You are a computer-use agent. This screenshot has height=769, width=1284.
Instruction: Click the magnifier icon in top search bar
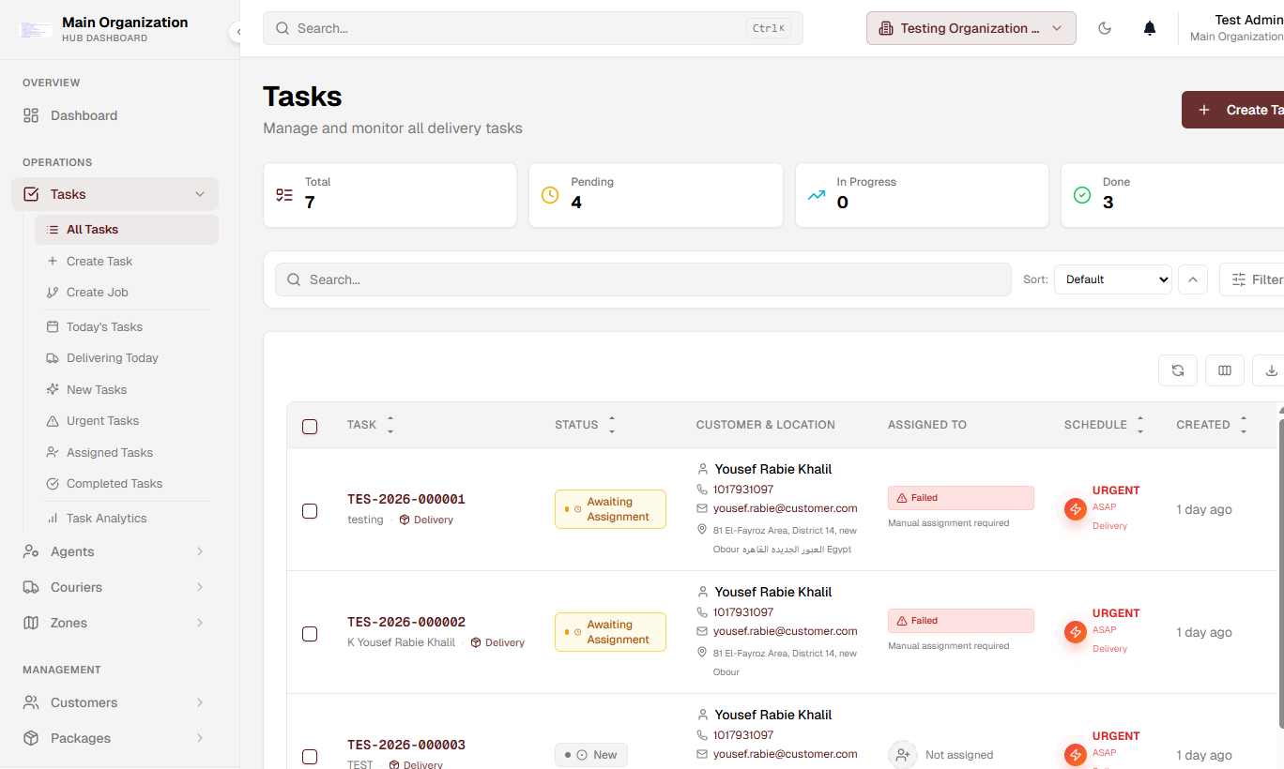pos(283,28)
